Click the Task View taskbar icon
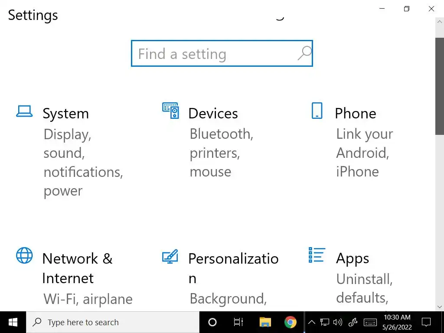Image resolution: width=444 pixels, height=333 pixels. coord(238,322)
